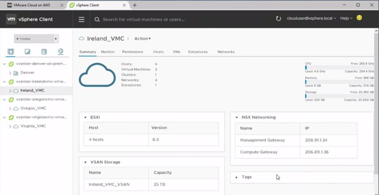This screenshot has width=379, height=195.
Task: Collapse the NSX Networking panel
Action: tap(237, 118)
